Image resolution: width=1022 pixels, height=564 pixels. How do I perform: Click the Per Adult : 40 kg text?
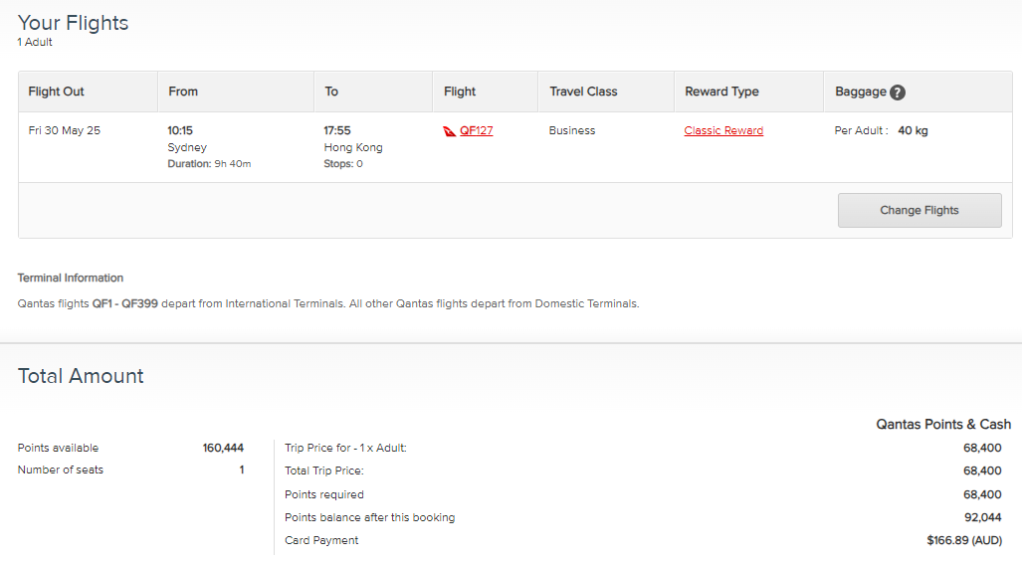(x=882, y=130)
